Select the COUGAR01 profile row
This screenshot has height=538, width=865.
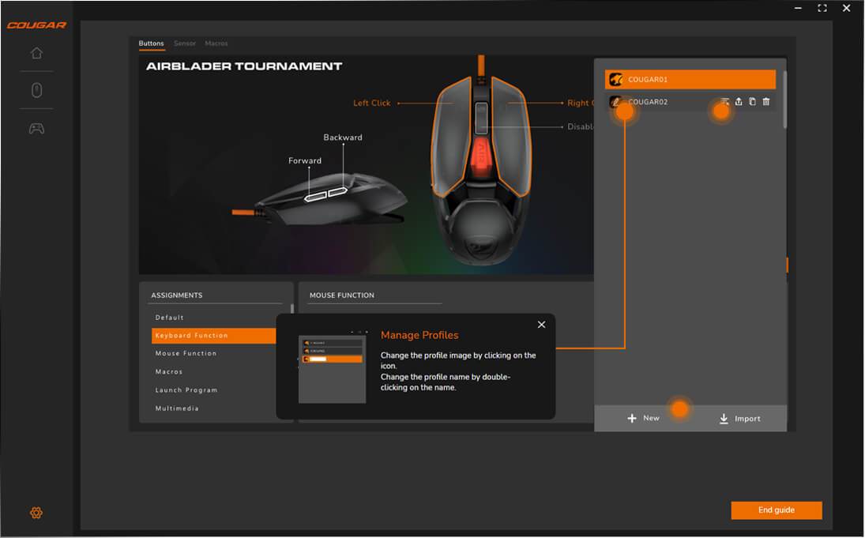[x=690, y=80]
